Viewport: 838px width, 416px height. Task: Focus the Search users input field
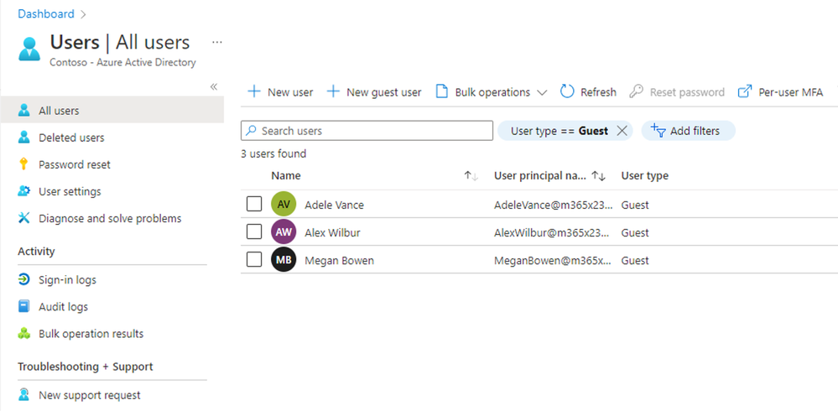click(367, 130)
